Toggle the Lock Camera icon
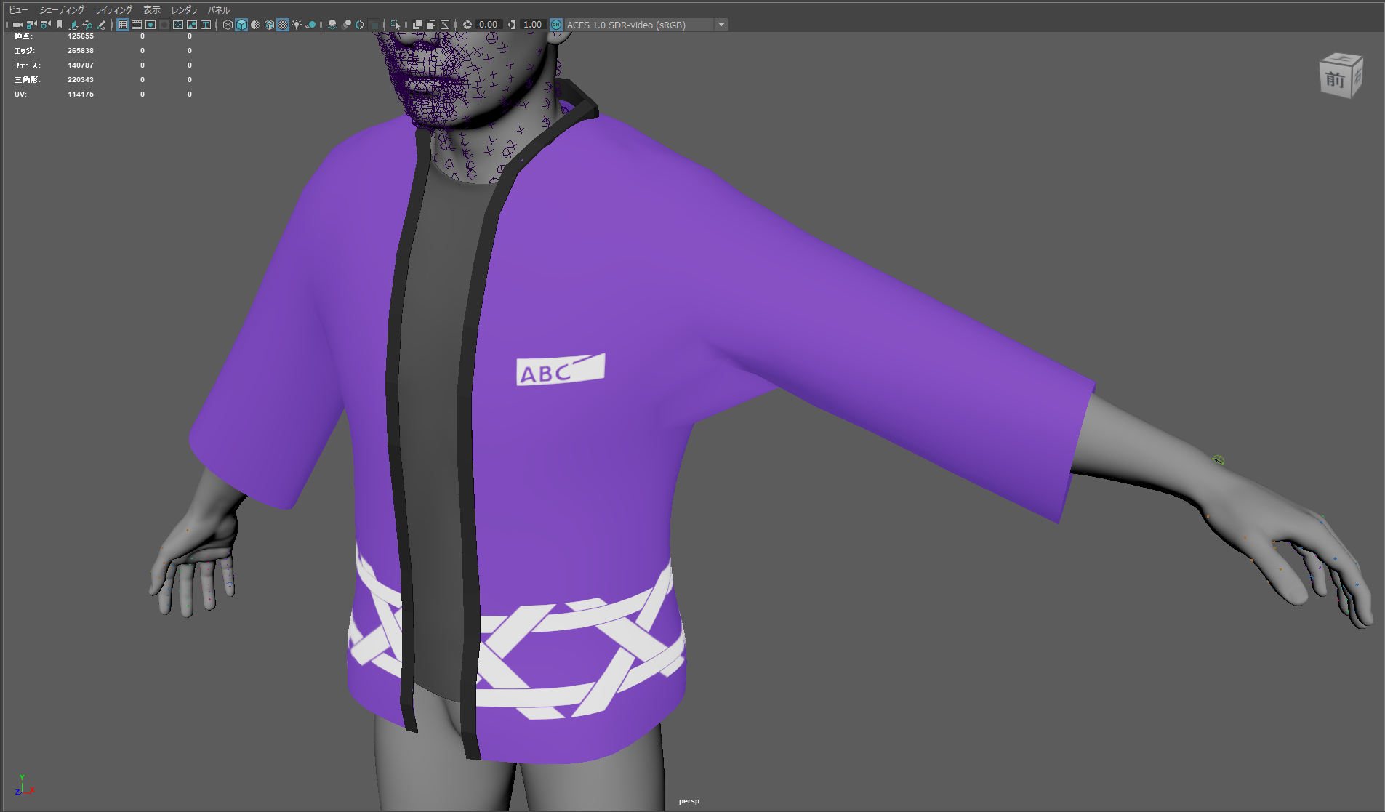The image size is (1385, 812). [x=31, y=25]
